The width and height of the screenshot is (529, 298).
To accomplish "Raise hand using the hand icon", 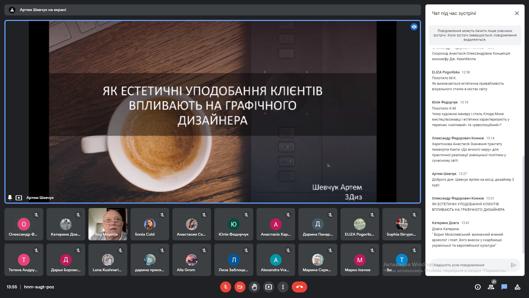I will (254, 287).
